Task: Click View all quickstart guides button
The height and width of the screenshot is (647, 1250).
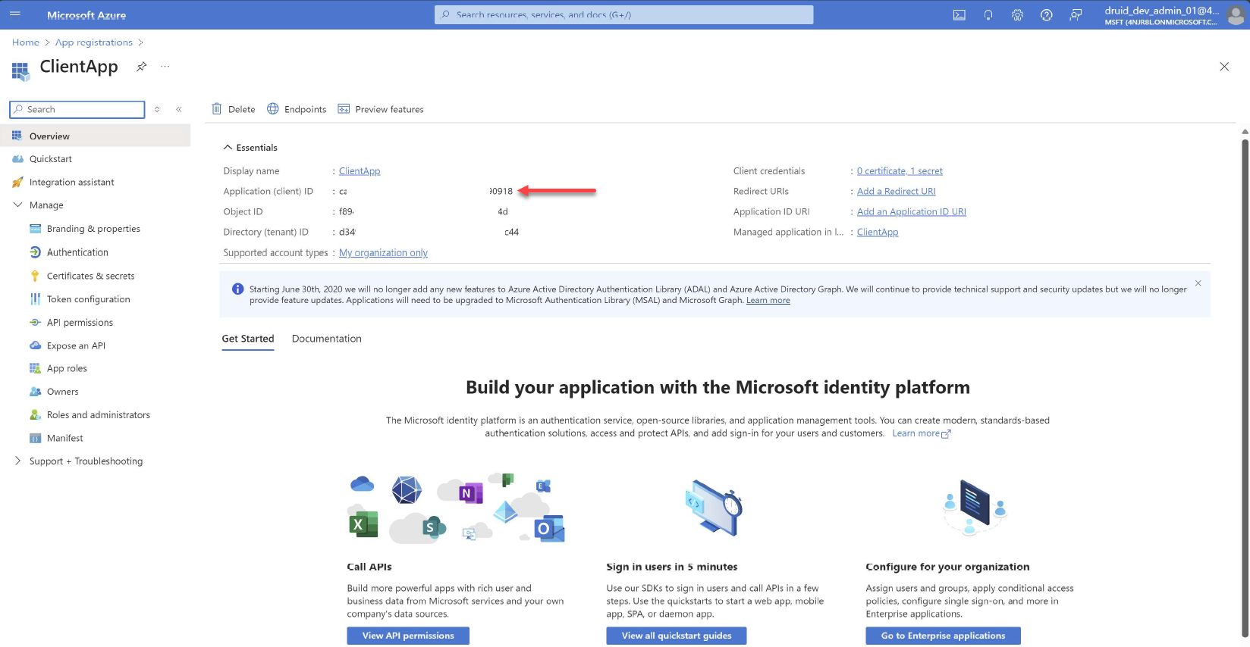Action: click(677, 636)
